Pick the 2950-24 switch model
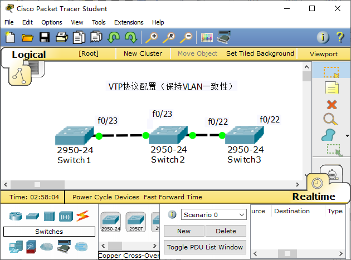351x260 pixels. [111, 222]
